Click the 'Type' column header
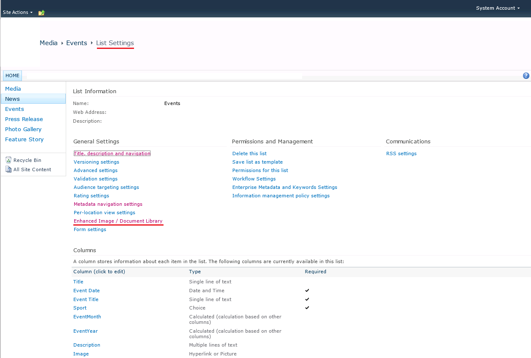 pyautogui.click(x=195, y=272)
